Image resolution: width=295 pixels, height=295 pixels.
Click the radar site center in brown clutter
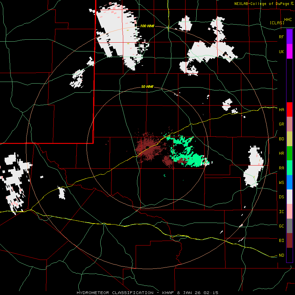[x=148, y=147]
